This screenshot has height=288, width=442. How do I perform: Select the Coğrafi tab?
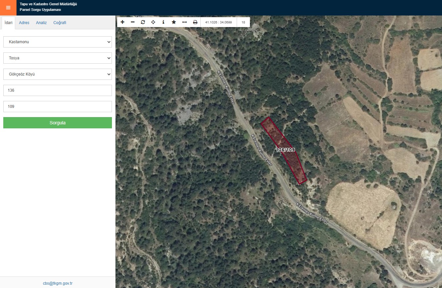coord(60,23)
